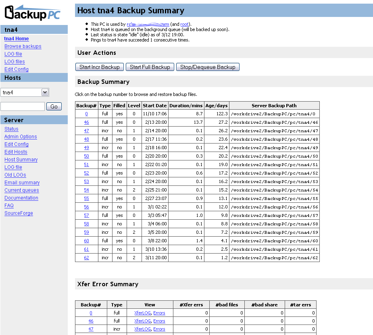Open backup 0 in Xfer Error Summary
This screenshot has height=335, width=373.
click(91, 313)
